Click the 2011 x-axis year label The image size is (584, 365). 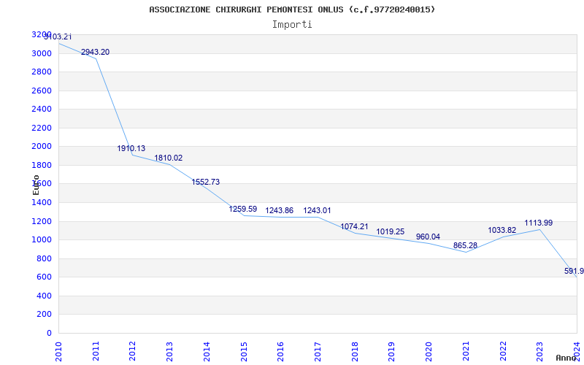[96, 352]
